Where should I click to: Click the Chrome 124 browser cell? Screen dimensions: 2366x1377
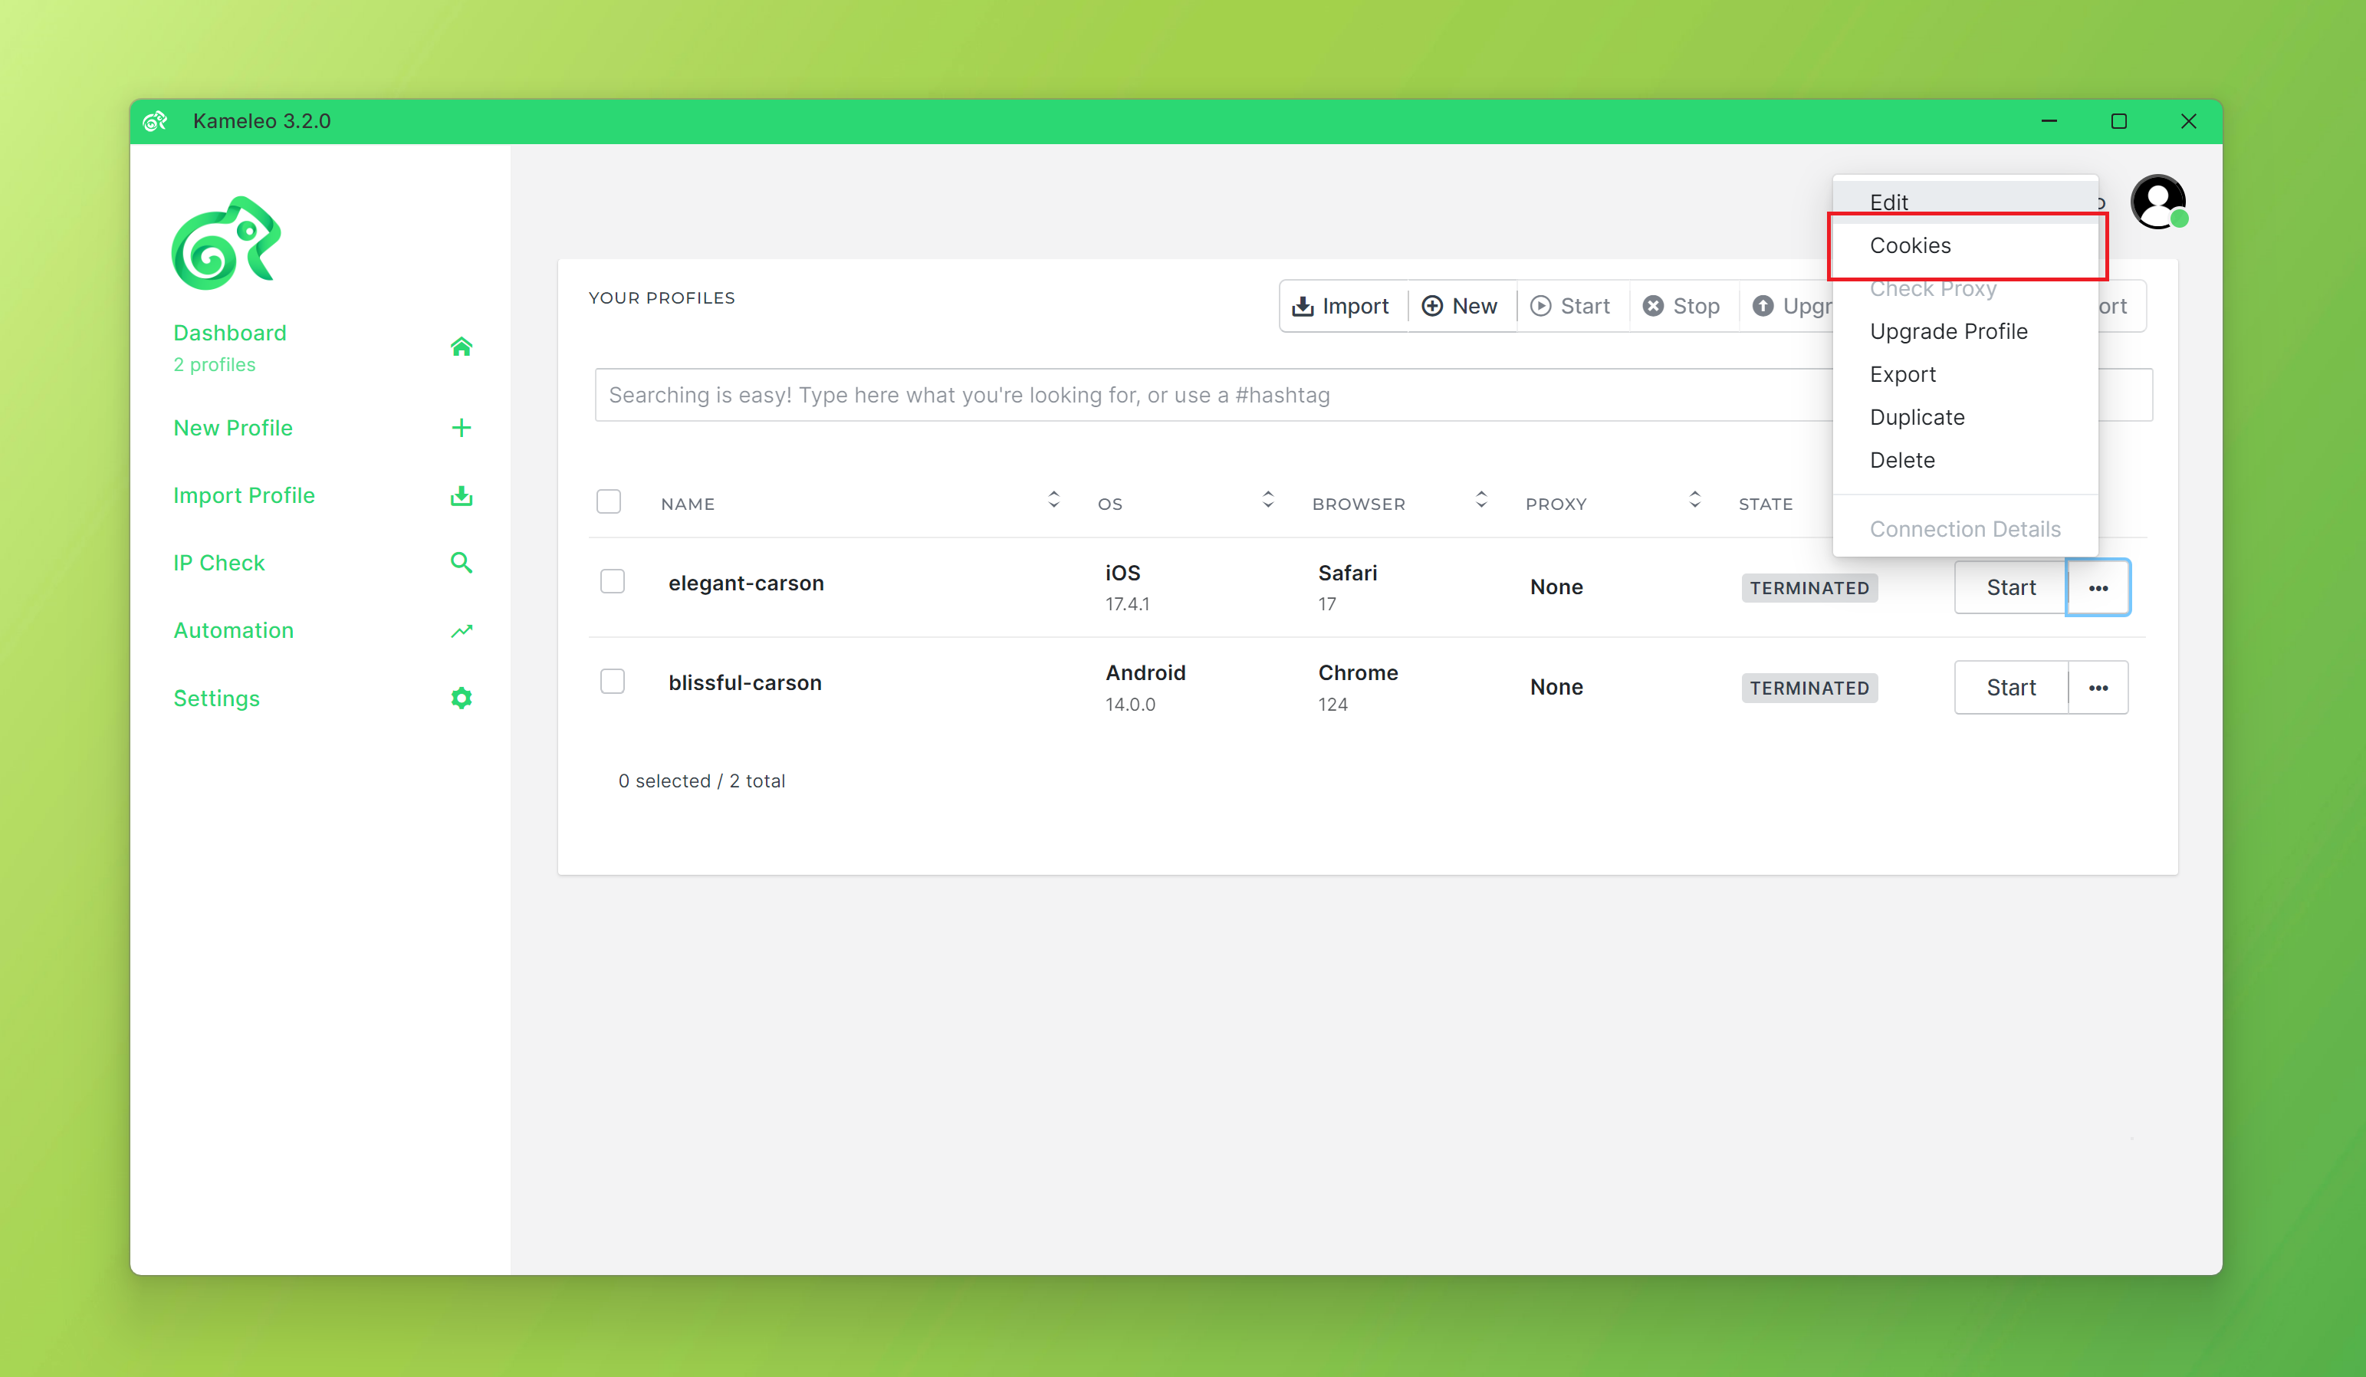1358,687
